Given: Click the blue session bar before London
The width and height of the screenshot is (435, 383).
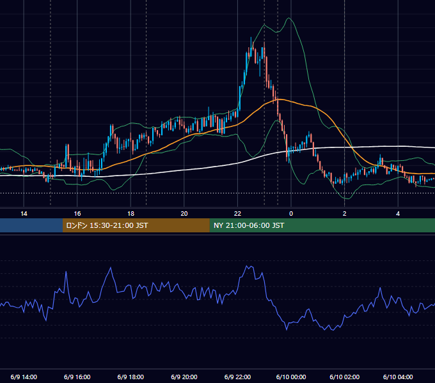Looking at the screenshot, I should coord(31,225).
